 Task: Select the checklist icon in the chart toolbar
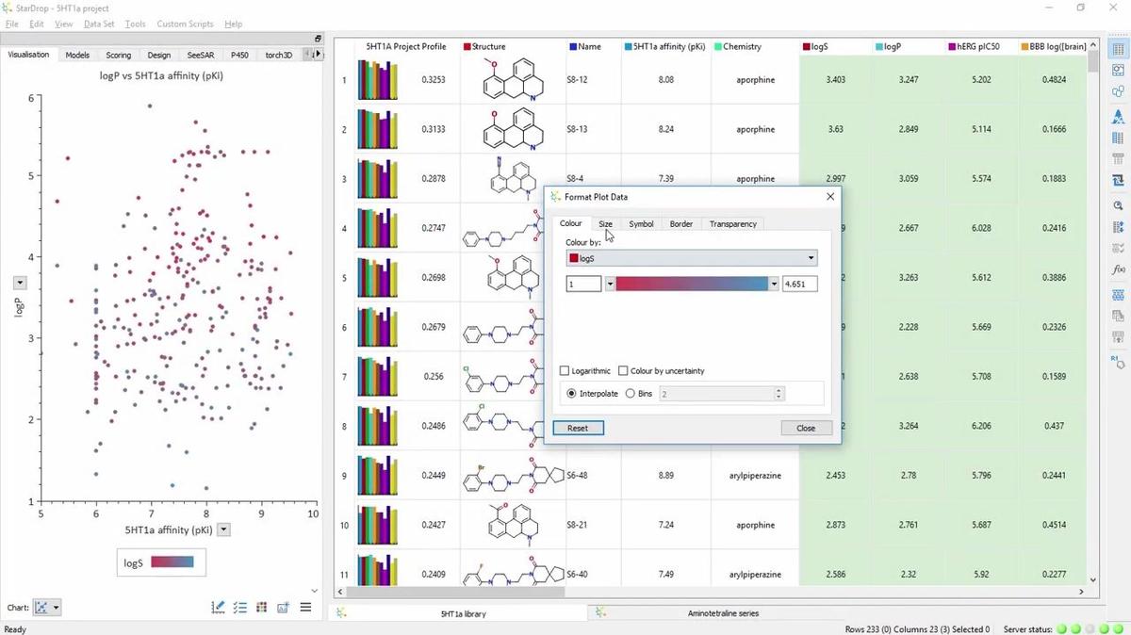click(x=239, y=608)
